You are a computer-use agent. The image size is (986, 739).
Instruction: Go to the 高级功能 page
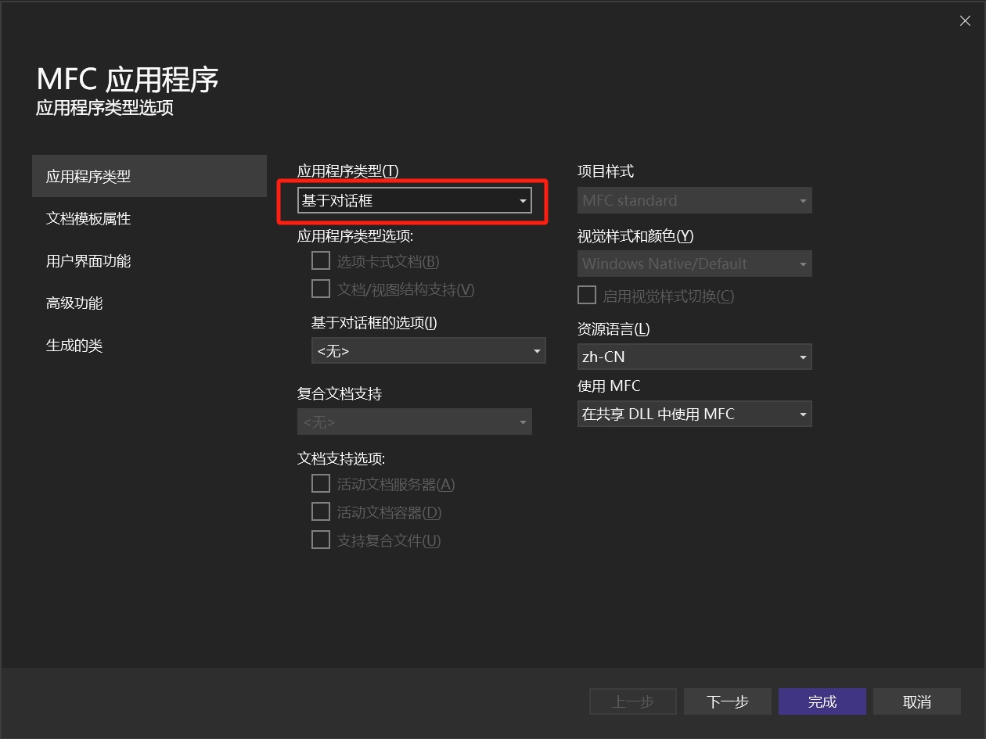tap(74, 303)
